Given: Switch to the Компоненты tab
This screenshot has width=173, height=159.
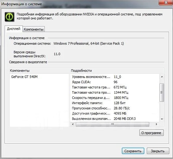Looking at the screenshot, I should tap(34, 29).
